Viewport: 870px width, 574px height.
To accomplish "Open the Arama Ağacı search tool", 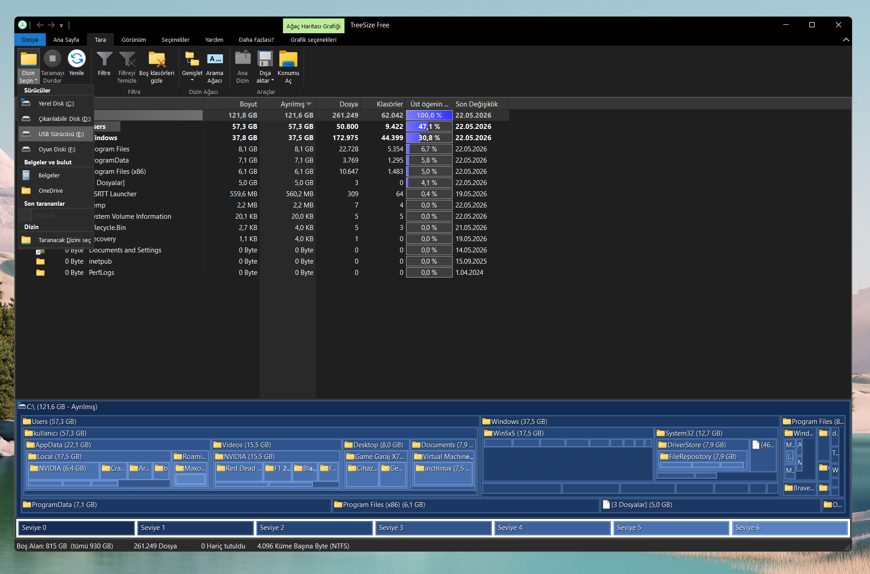I will [215, 66].
